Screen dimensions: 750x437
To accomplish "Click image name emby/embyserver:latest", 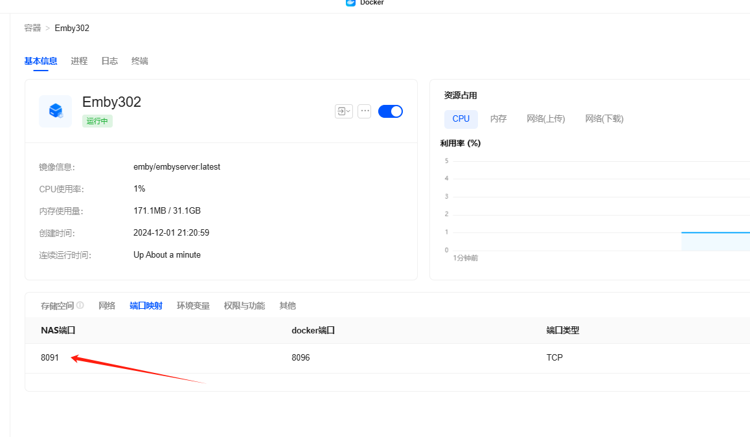I will 177,167.
